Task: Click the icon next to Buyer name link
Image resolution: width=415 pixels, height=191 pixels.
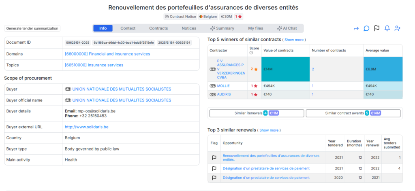Action: click(x=68, y=89)
